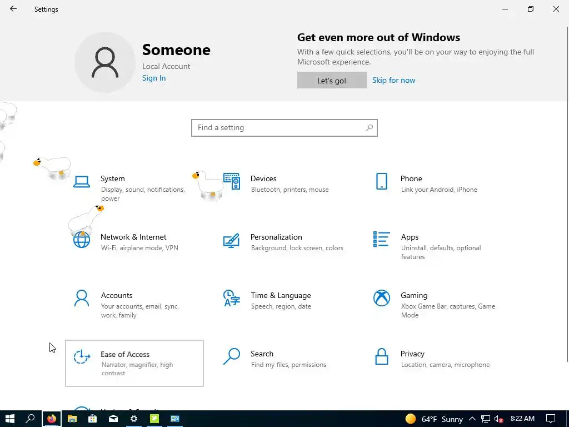Image resolution: width=569 pixels, height=427 pixels.
Task: Click the Privacy heading text
Action: [412, 354]
